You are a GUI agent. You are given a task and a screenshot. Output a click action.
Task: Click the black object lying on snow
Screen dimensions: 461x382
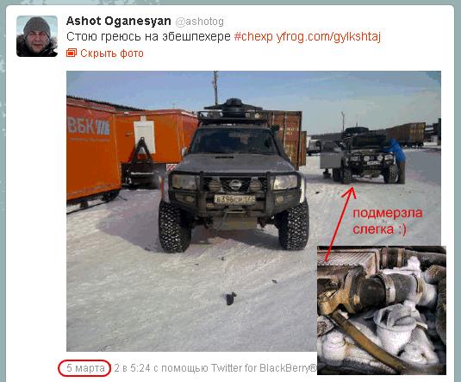click(231, 298)
